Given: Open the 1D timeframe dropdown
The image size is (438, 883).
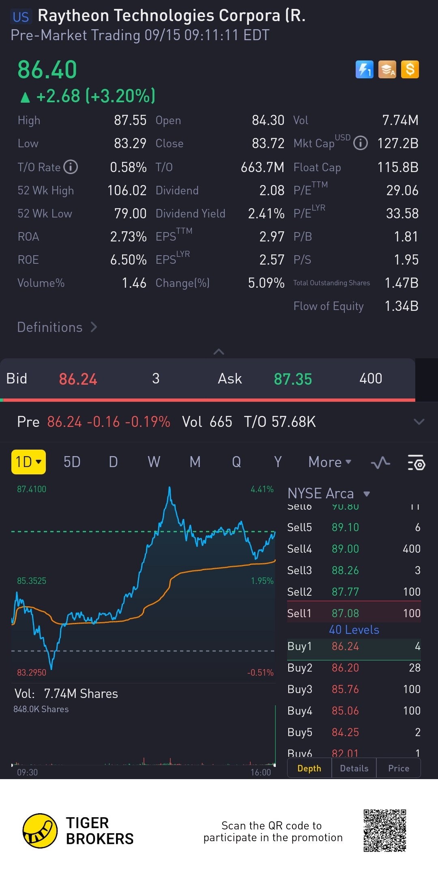Looking at the screenshot, I should click(28, 462).
